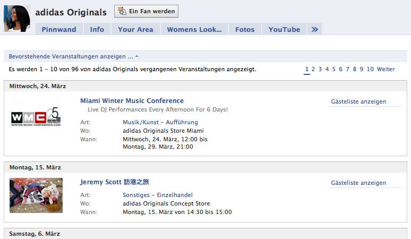Click the adidas Originals Store Miami location text
Image resolution: width=411 pixels, height=239 pixels.
[x=163, y=131]
